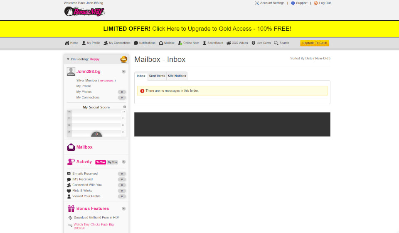Screen dimensions: 399x233
Task: Collapse the John398.bg profile panel
Action: coord(123,71)
